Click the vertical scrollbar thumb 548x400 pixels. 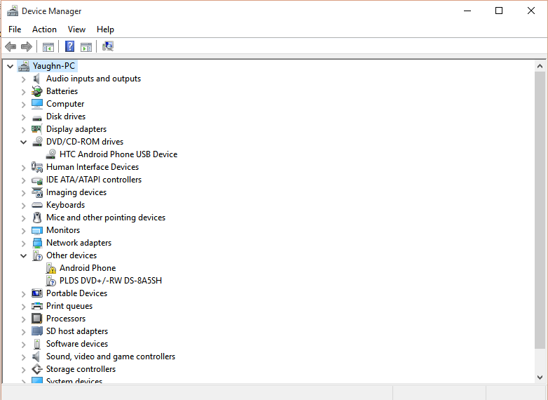[540, 210]
